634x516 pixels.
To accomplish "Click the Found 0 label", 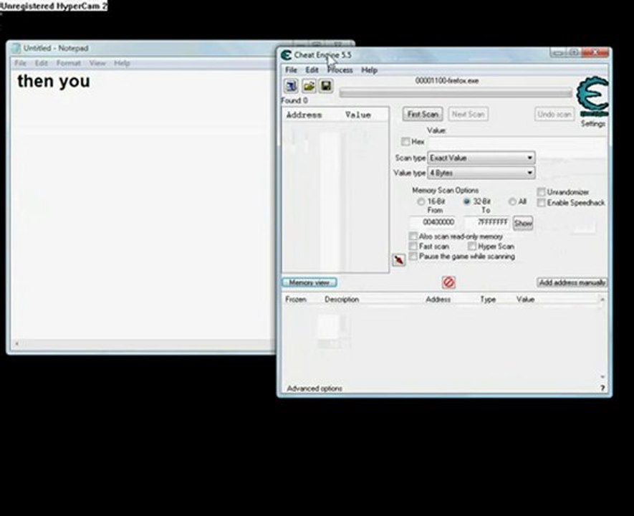I will pos(294,100).
